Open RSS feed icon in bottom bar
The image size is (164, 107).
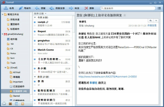tap(22, 104)
